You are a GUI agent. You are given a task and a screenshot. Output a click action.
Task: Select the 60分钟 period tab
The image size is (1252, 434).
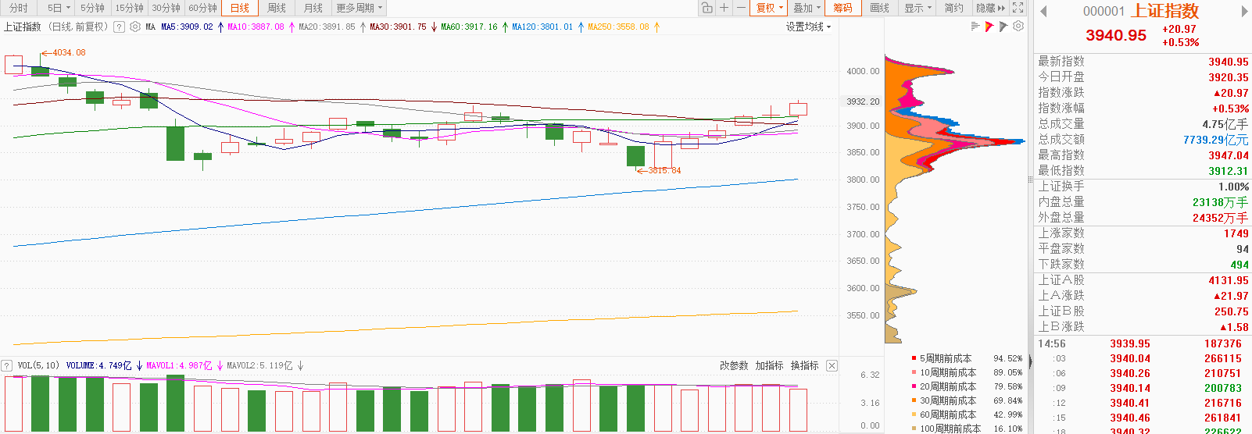click(x=202, y=8)
